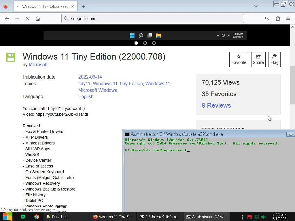295x221 pixels.
Task: Click the '- Windows Backup & Restore' line
Action: 49,189
